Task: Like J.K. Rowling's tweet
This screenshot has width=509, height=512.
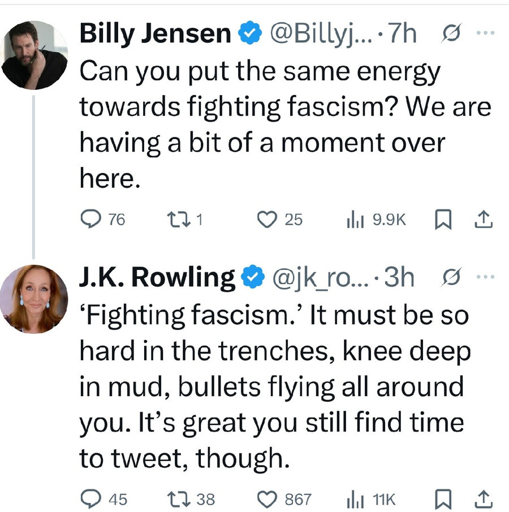Action: click(x=266, y=498)
